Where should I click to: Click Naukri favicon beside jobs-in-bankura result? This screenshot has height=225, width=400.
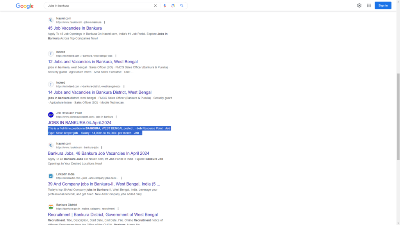[x=51, y=20]
